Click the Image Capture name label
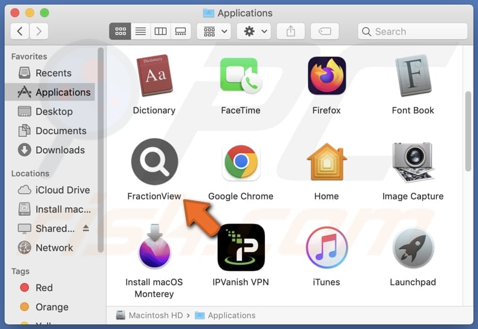 (x=413, y=196)
